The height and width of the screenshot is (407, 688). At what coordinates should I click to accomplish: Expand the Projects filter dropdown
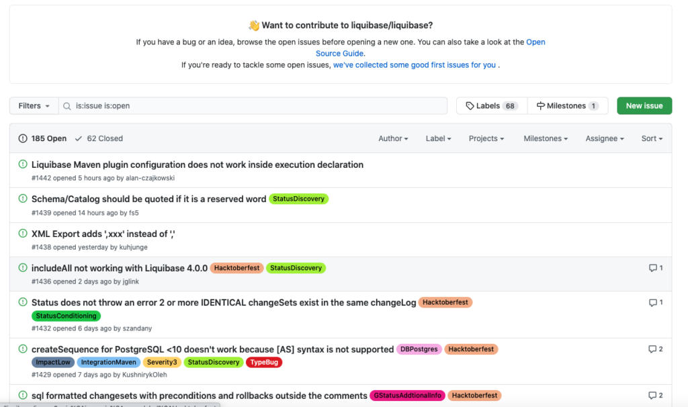pos(486,138)
